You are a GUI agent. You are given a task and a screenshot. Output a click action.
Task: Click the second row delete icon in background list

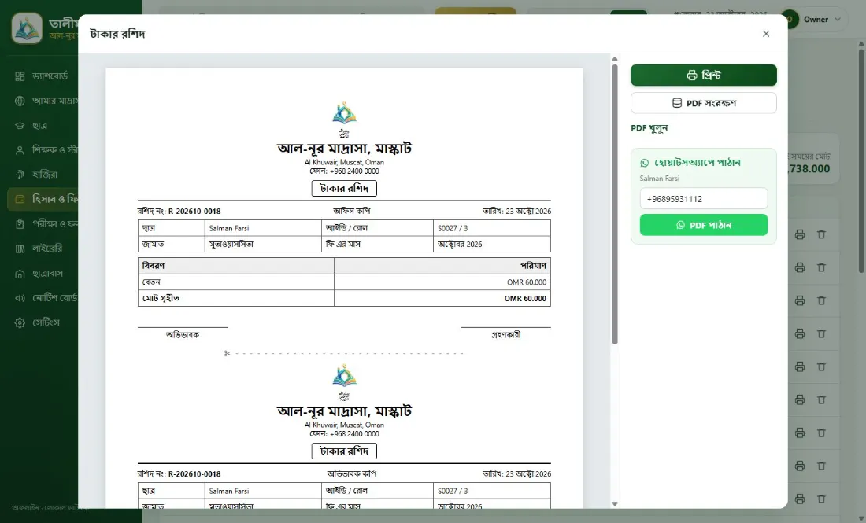(821, 267)
